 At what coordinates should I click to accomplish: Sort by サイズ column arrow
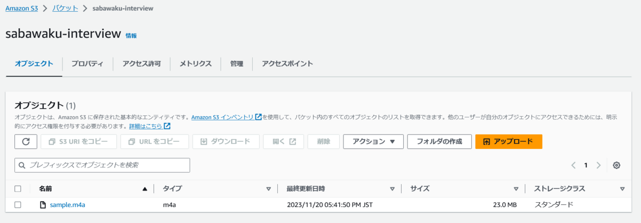pos(516,189)
